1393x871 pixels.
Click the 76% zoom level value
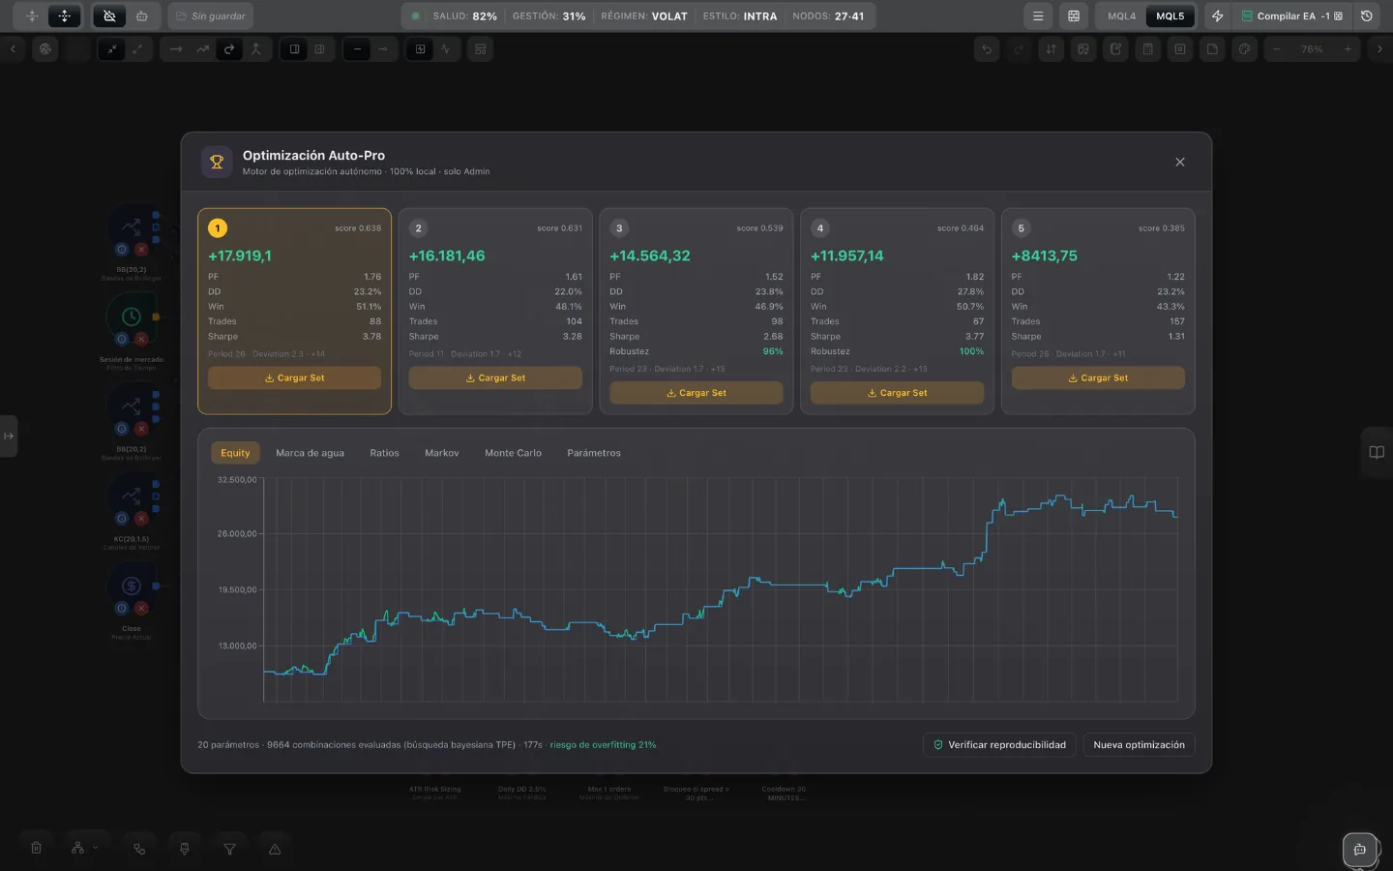coord(1312,49)
